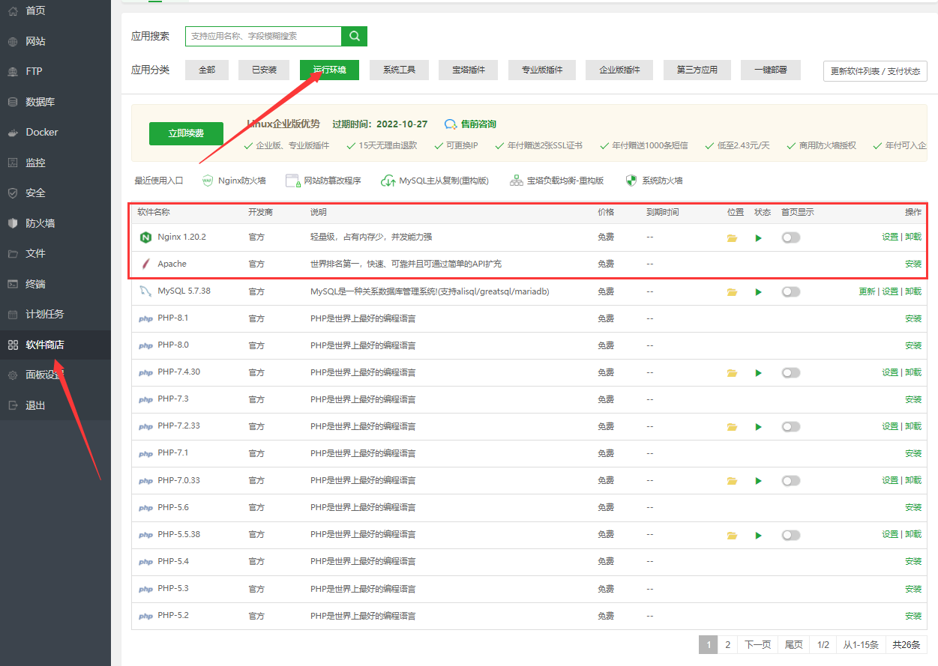Open 网站防篡改程序 recent shortcut
This screenshot has width=938, height=666.
(323, 181)
